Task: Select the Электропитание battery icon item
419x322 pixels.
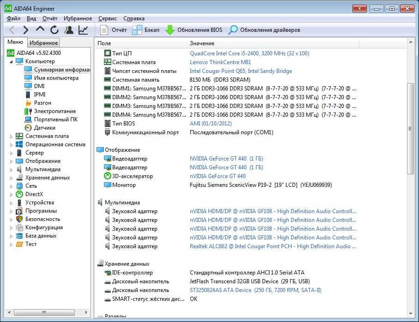Action: (x=28, y=111)
